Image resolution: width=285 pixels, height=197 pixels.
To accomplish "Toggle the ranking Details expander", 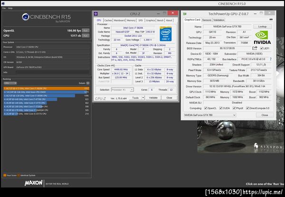I will (x=88, y=83).
